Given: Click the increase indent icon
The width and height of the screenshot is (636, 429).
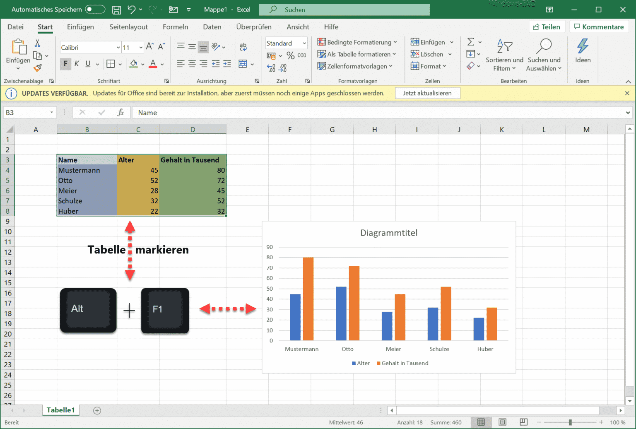Looking at the screenshot, I should 227,64.
